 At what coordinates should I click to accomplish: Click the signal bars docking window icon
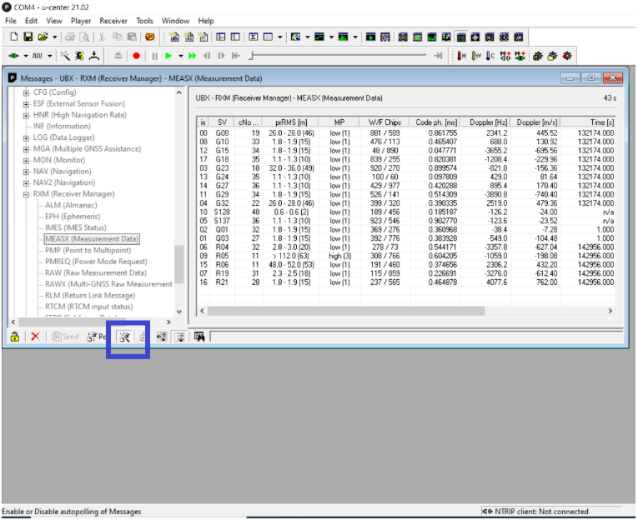pyautogui.click(x=432, y=37)
